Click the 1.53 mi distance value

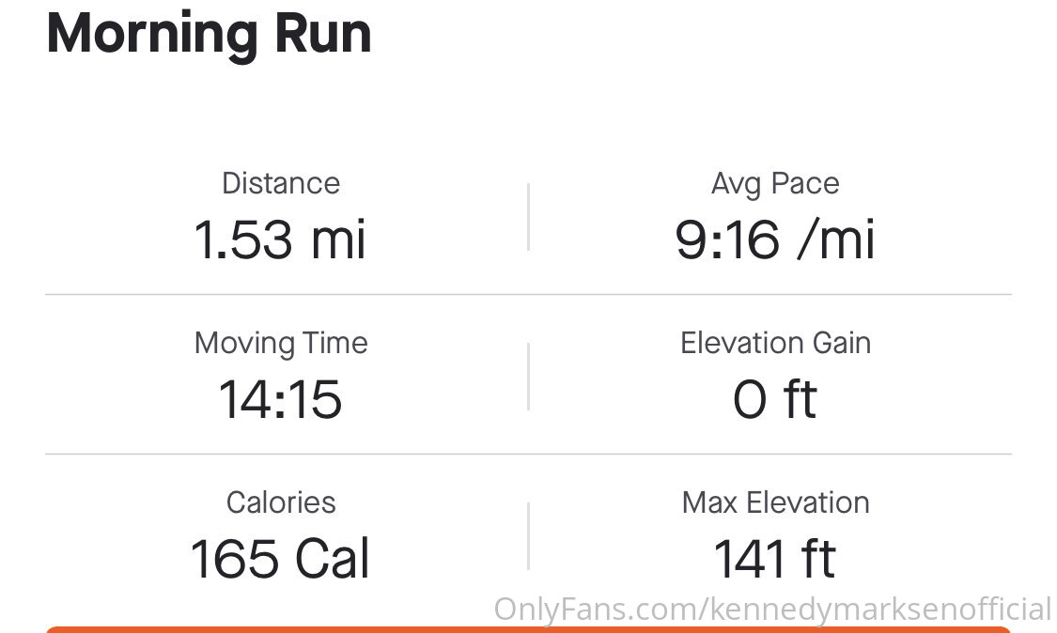280,239
